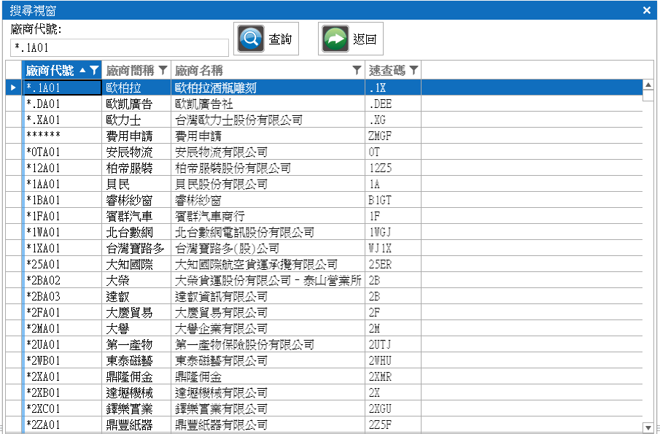Select cell *1FA01
Screen dimensions: 660x434
pos(62,216)
